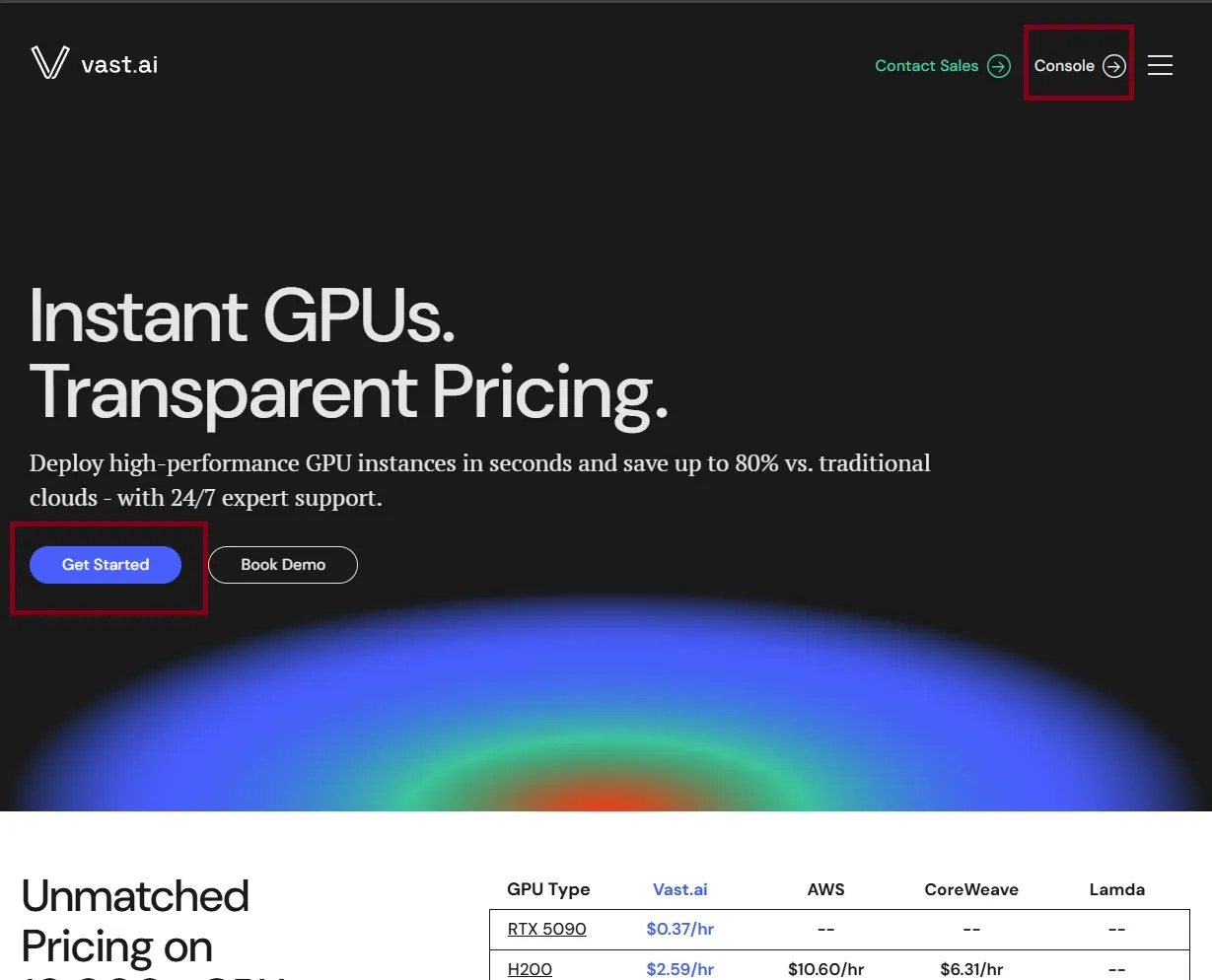Viewport: 1212px width, 980px height.
Task: Click the blue Get Started button
Action: pos(106,565)
